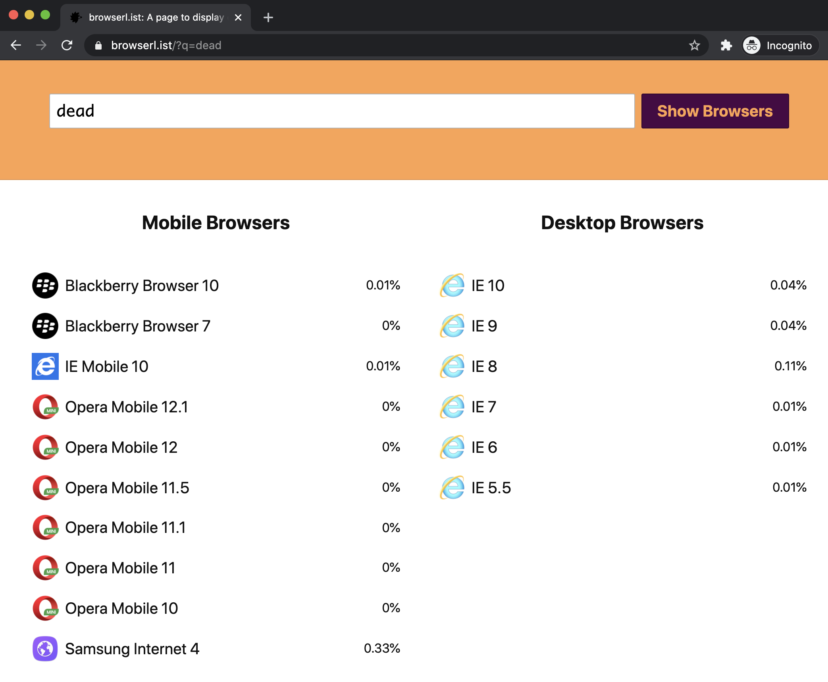Image resolution: width=828 pixels, height=682 pixels.
Task: Click the IE Mobile 10 icon
Action: click(45, 366)
